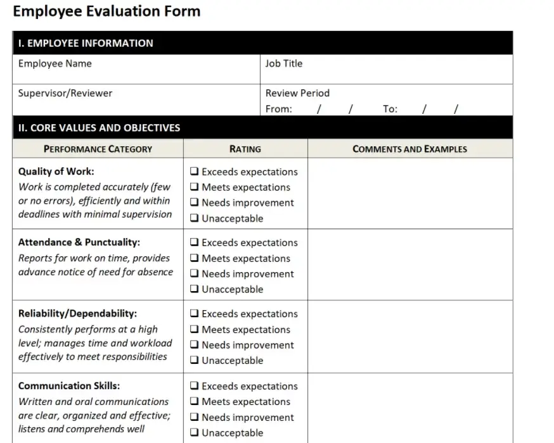Screen dimensions: 554x443
Task: Mark Unacceptable for Attendance & Punctuality
Action: [195, 289]
